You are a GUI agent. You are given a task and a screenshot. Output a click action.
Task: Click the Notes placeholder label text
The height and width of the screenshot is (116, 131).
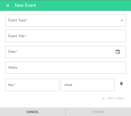click(x=13, y=68)
